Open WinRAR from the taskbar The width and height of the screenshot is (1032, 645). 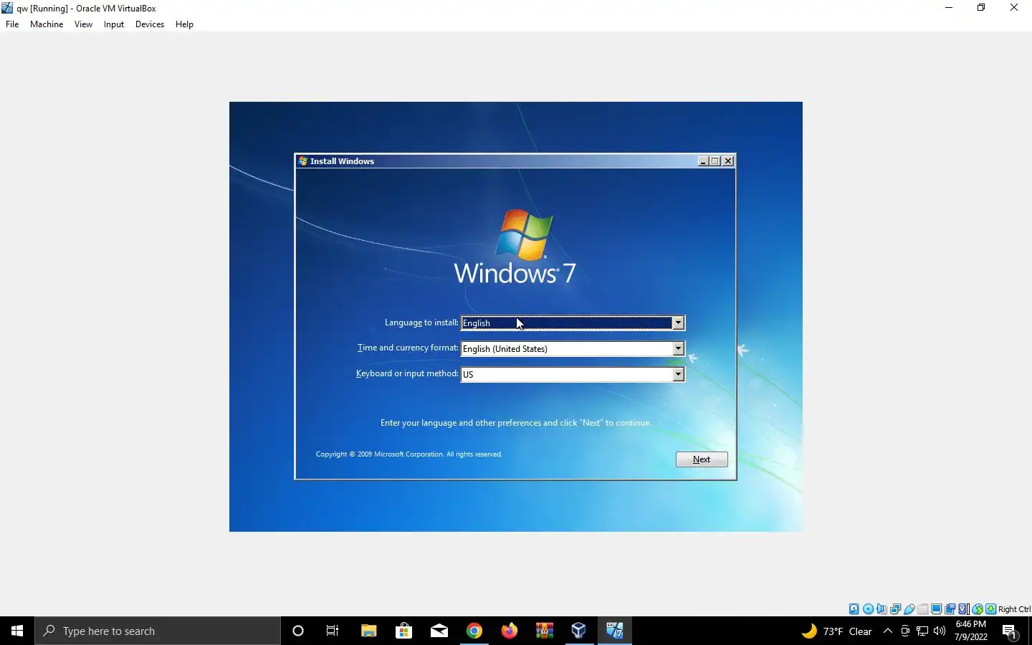tap(544, 631)
